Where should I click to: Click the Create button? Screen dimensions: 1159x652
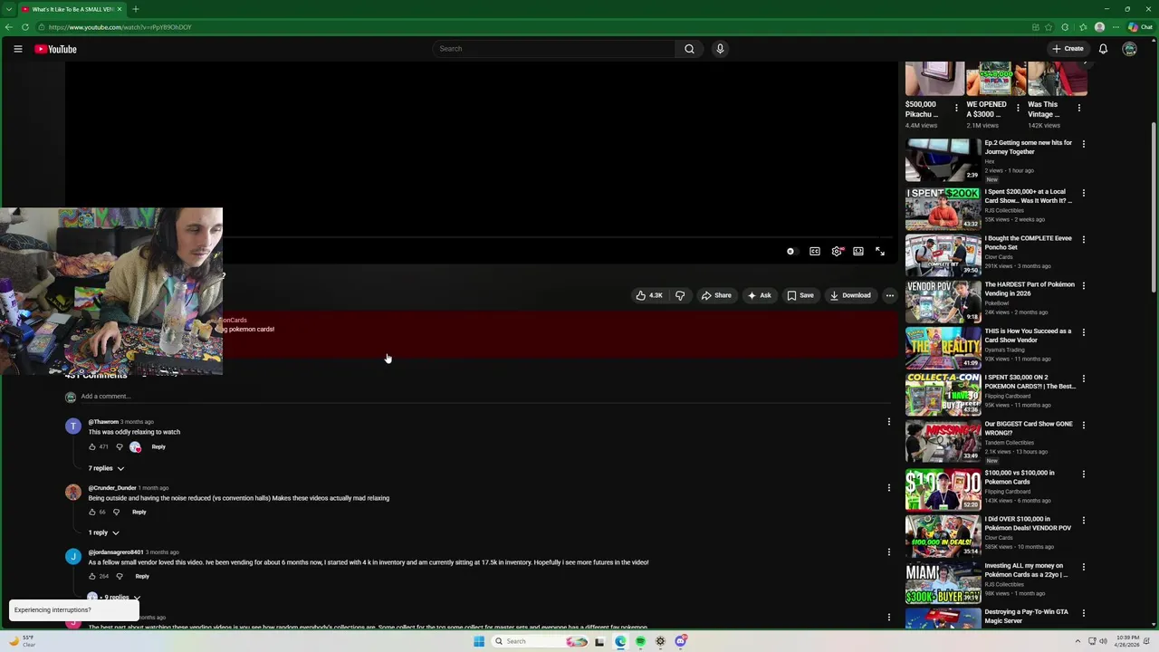tap(1068, 49)
